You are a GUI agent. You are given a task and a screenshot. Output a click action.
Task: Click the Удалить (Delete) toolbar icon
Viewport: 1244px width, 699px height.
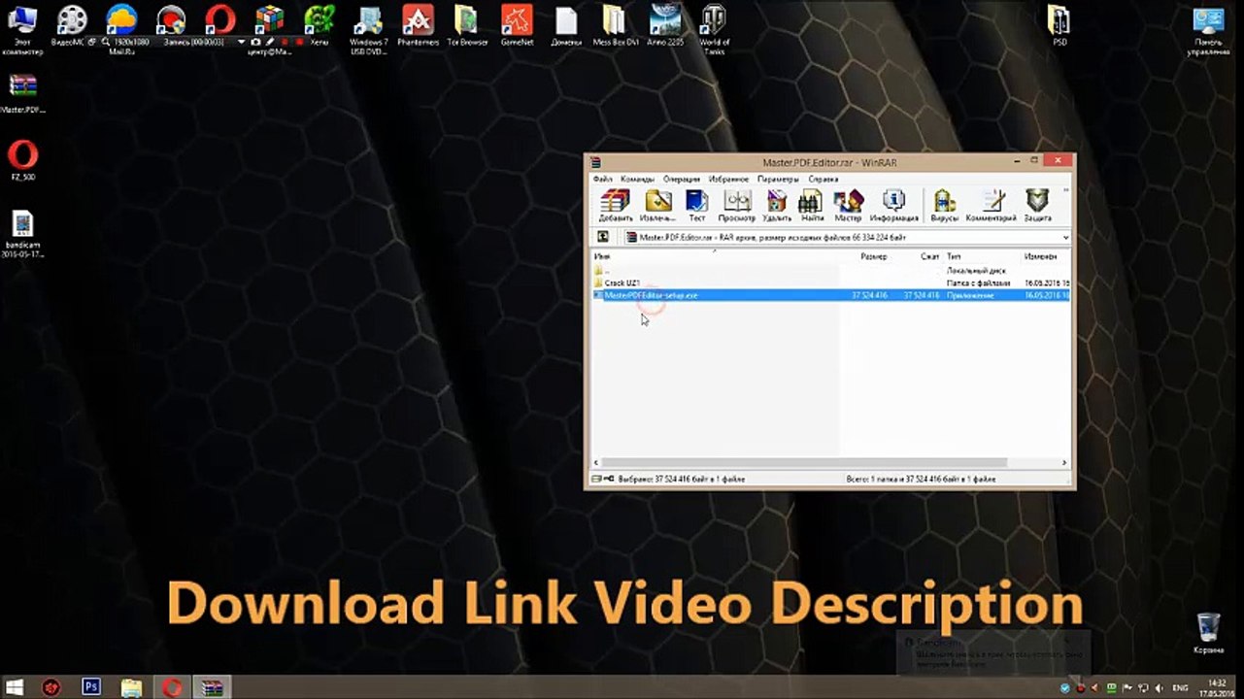[777, 206]
